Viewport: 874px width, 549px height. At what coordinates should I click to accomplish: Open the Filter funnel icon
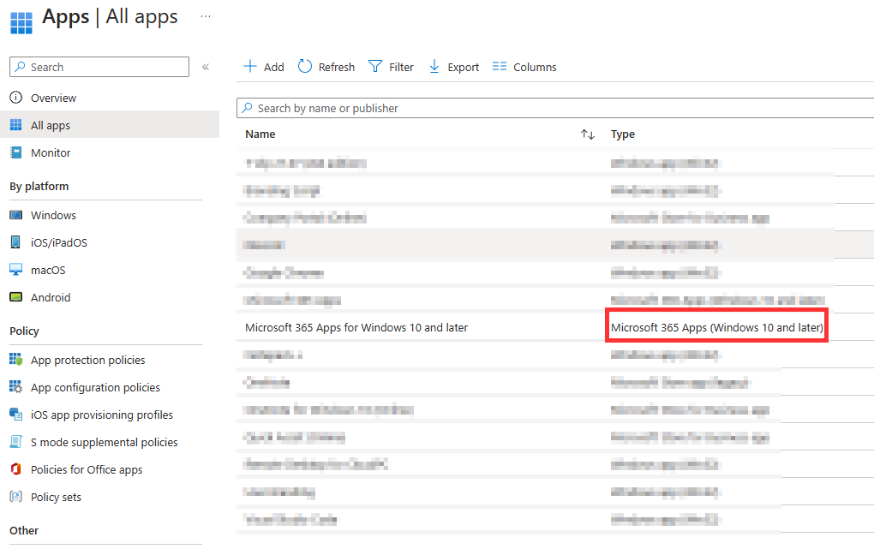(x=375, y=67)
